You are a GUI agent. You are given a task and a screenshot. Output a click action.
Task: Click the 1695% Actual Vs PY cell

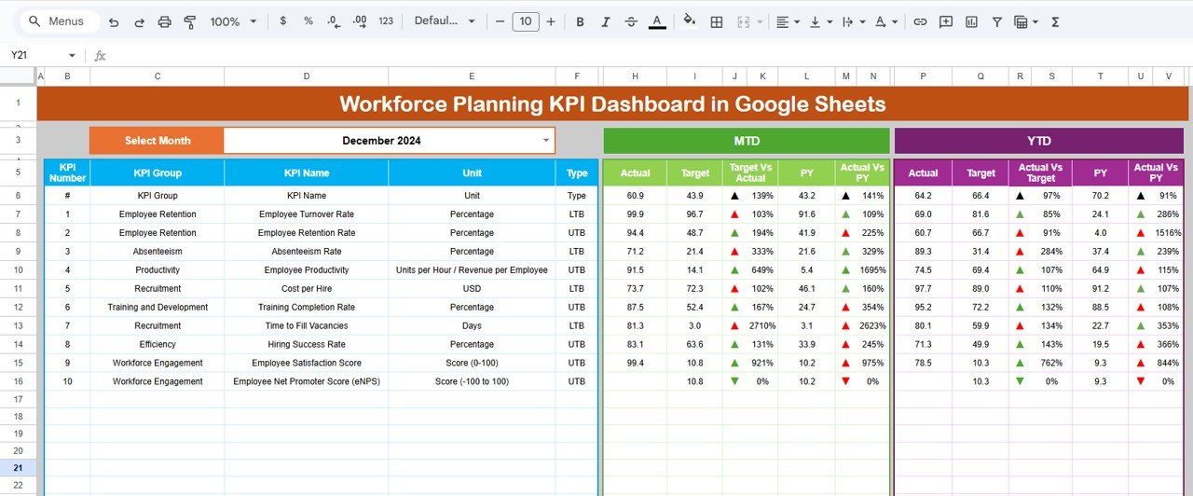tap(872, 270)
